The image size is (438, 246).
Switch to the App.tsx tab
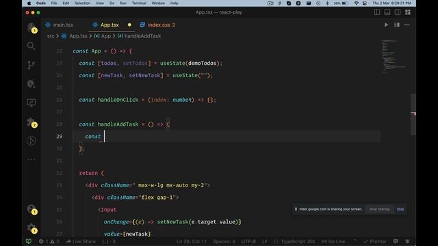pos(109,25)
